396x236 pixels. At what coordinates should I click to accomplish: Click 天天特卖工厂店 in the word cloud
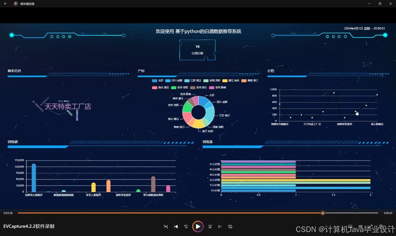coord(68,107)
